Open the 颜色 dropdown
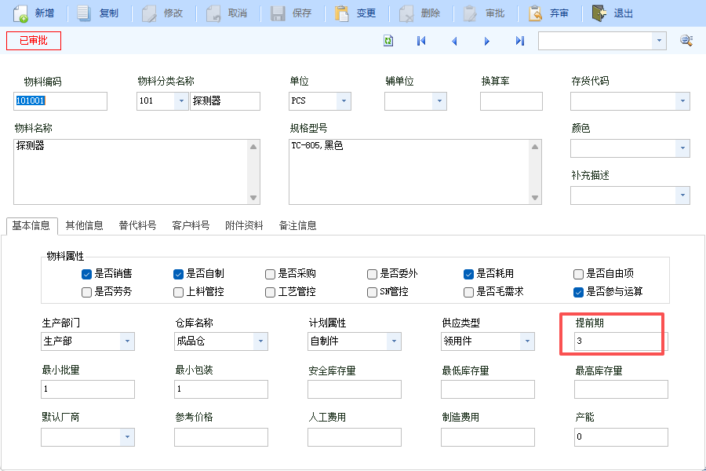 tap(682, 148)
